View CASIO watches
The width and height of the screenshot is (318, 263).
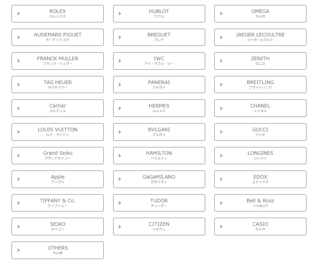click(260, 226)
